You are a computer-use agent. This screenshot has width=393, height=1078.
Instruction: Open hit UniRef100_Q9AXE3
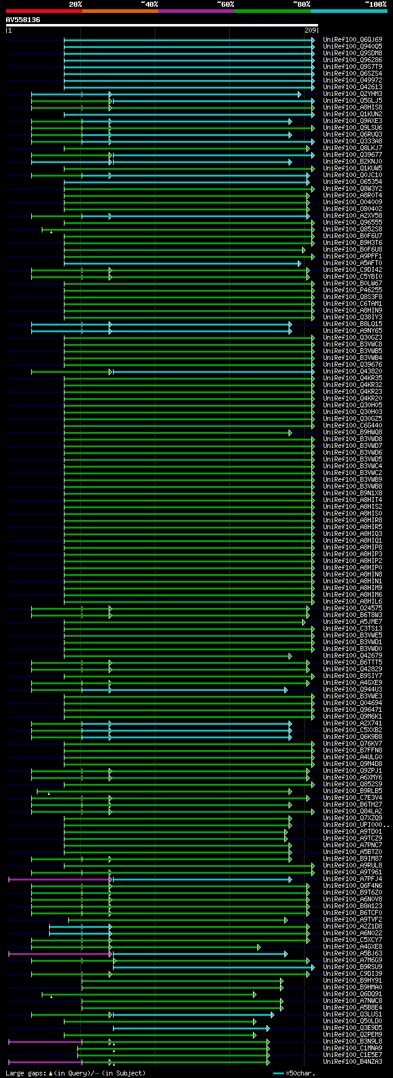point(352,121)
